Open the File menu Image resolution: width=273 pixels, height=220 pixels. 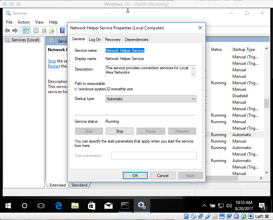[9, 22]
